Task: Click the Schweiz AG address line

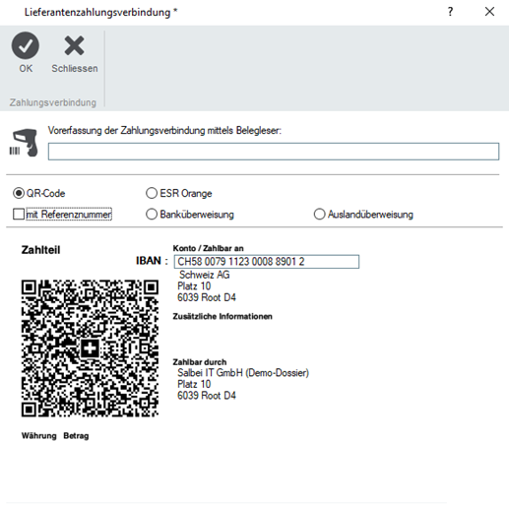Action: click(x=204, y=275)
